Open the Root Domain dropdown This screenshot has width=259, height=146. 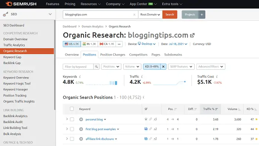pyautogui.click(x=150, y=14)
